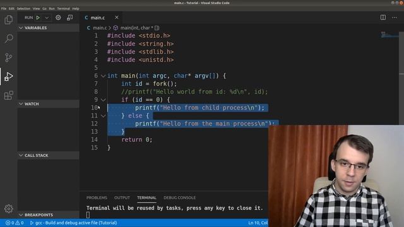
Task: Collapse the BREAKPOINTS section
Action: point(49,214)
